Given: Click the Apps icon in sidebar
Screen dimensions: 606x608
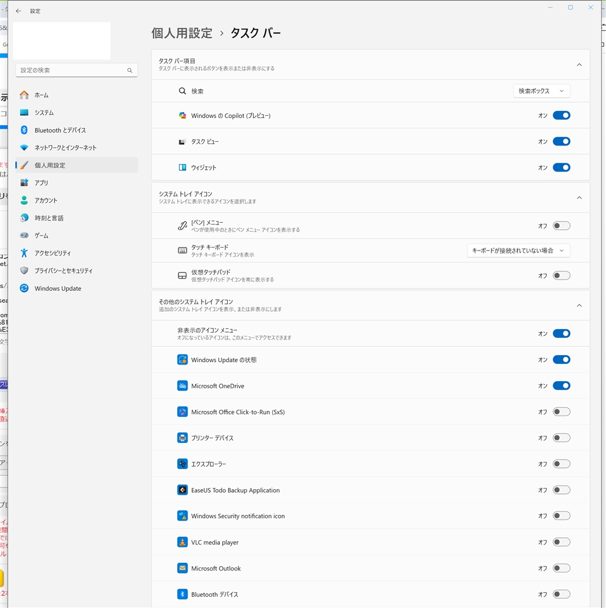Looking at the screenshot, I should pos(24,183).
